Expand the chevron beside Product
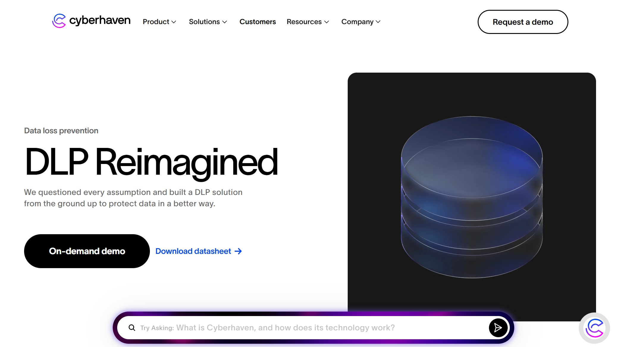The height and width of the screenshot is (347, 624). coord(174,22)
